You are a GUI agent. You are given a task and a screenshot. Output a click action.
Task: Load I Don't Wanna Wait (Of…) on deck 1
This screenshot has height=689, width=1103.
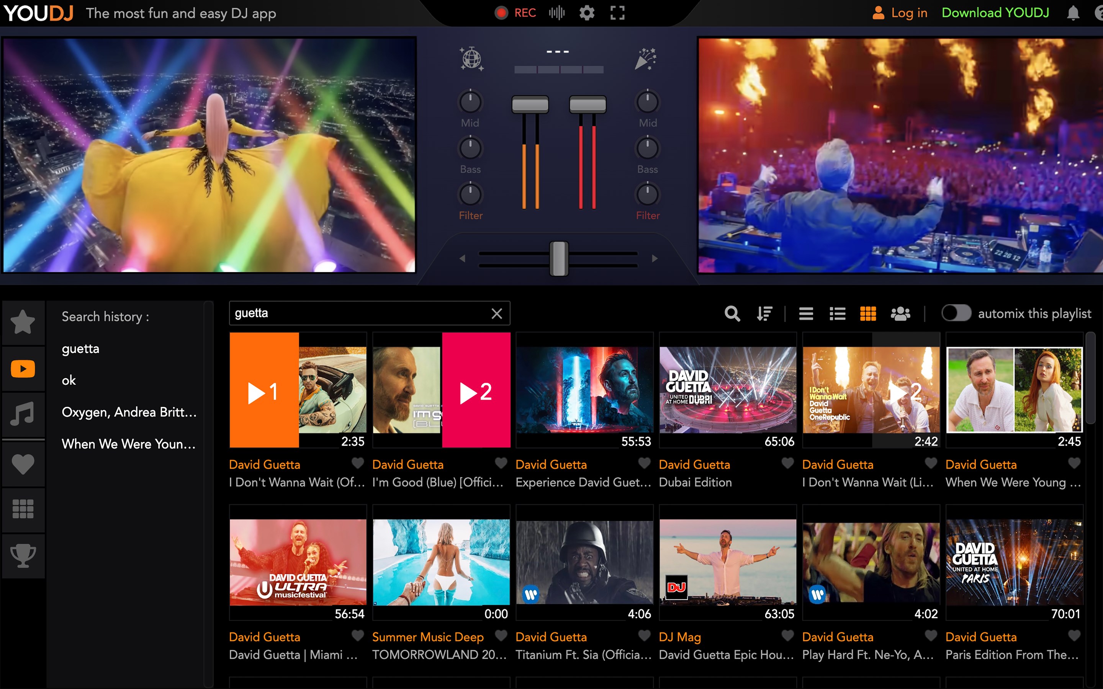pos(264,390)
